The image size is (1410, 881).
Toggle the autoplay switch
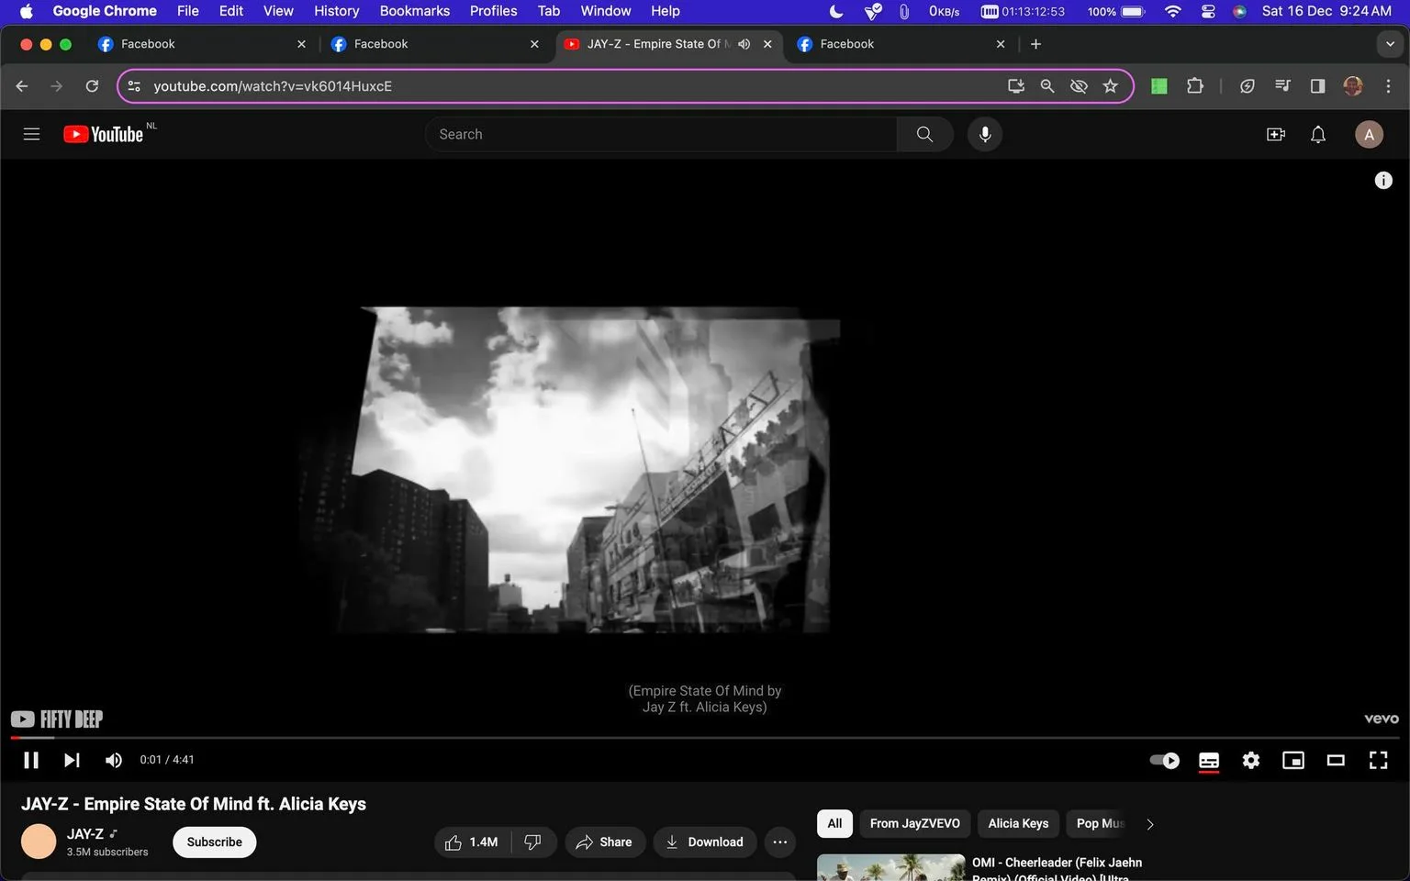click(1165, 760)
